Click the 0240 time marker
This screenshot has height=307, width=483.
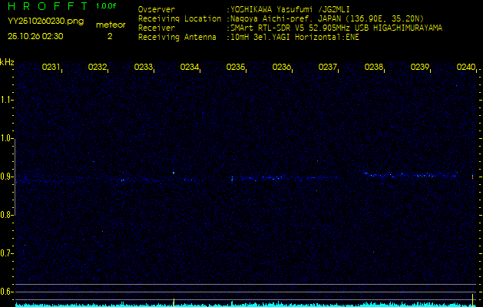tap(465, 68)
